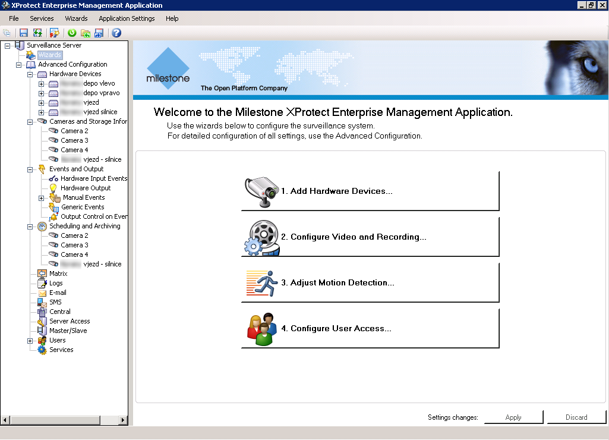Collapse Cameras and Storage Information node
The height and width of the screenshot is (440, 609).
(x=30, y=122)
